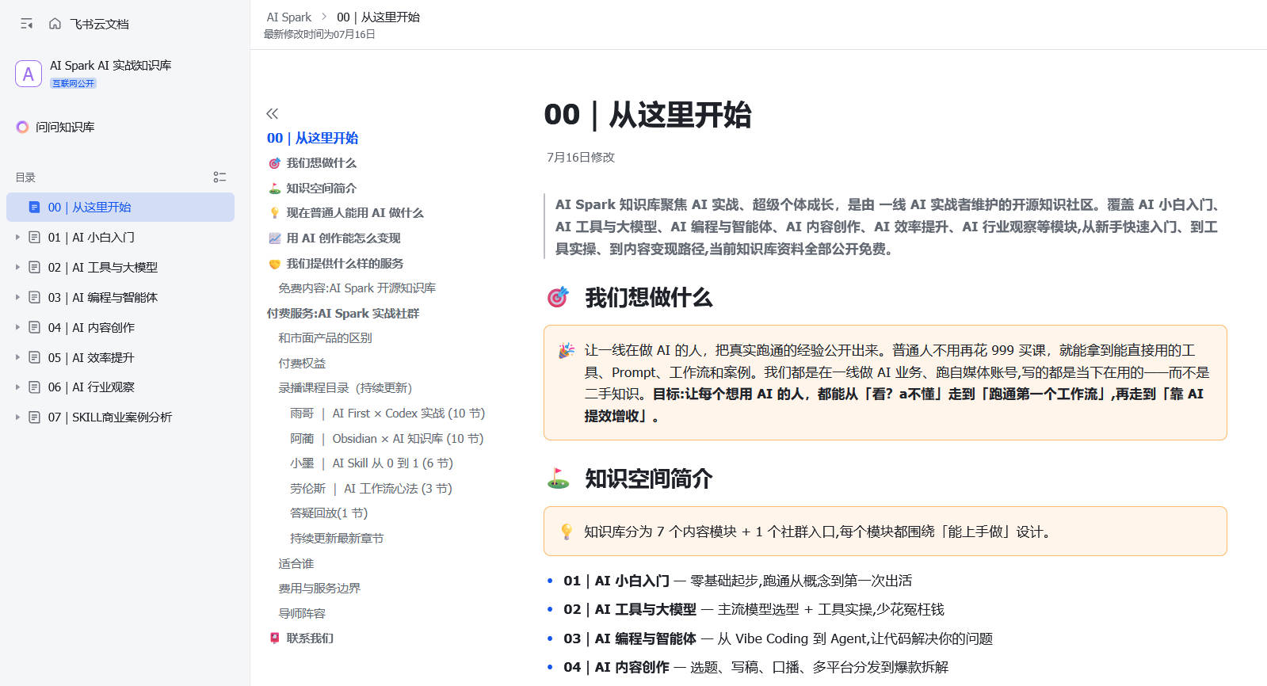Screen dimensions: 1267x686
Task: Jump to outline heading 00 | 从这里开始
Action: 312,138
